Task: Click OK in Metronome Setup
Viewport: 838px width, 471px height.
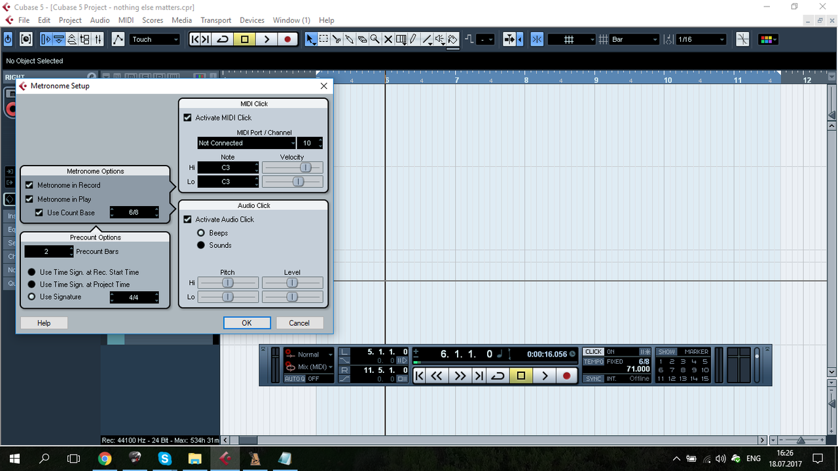Action: [247, 323]
